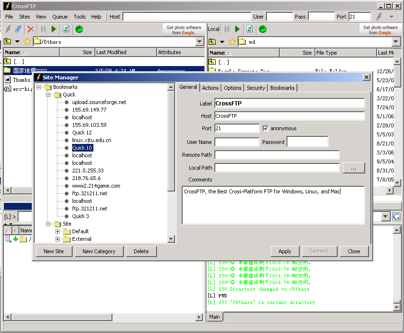Pause transfers in the remote toolbar
Viewport: 404px width, 333px height.
tap(43, 29)
